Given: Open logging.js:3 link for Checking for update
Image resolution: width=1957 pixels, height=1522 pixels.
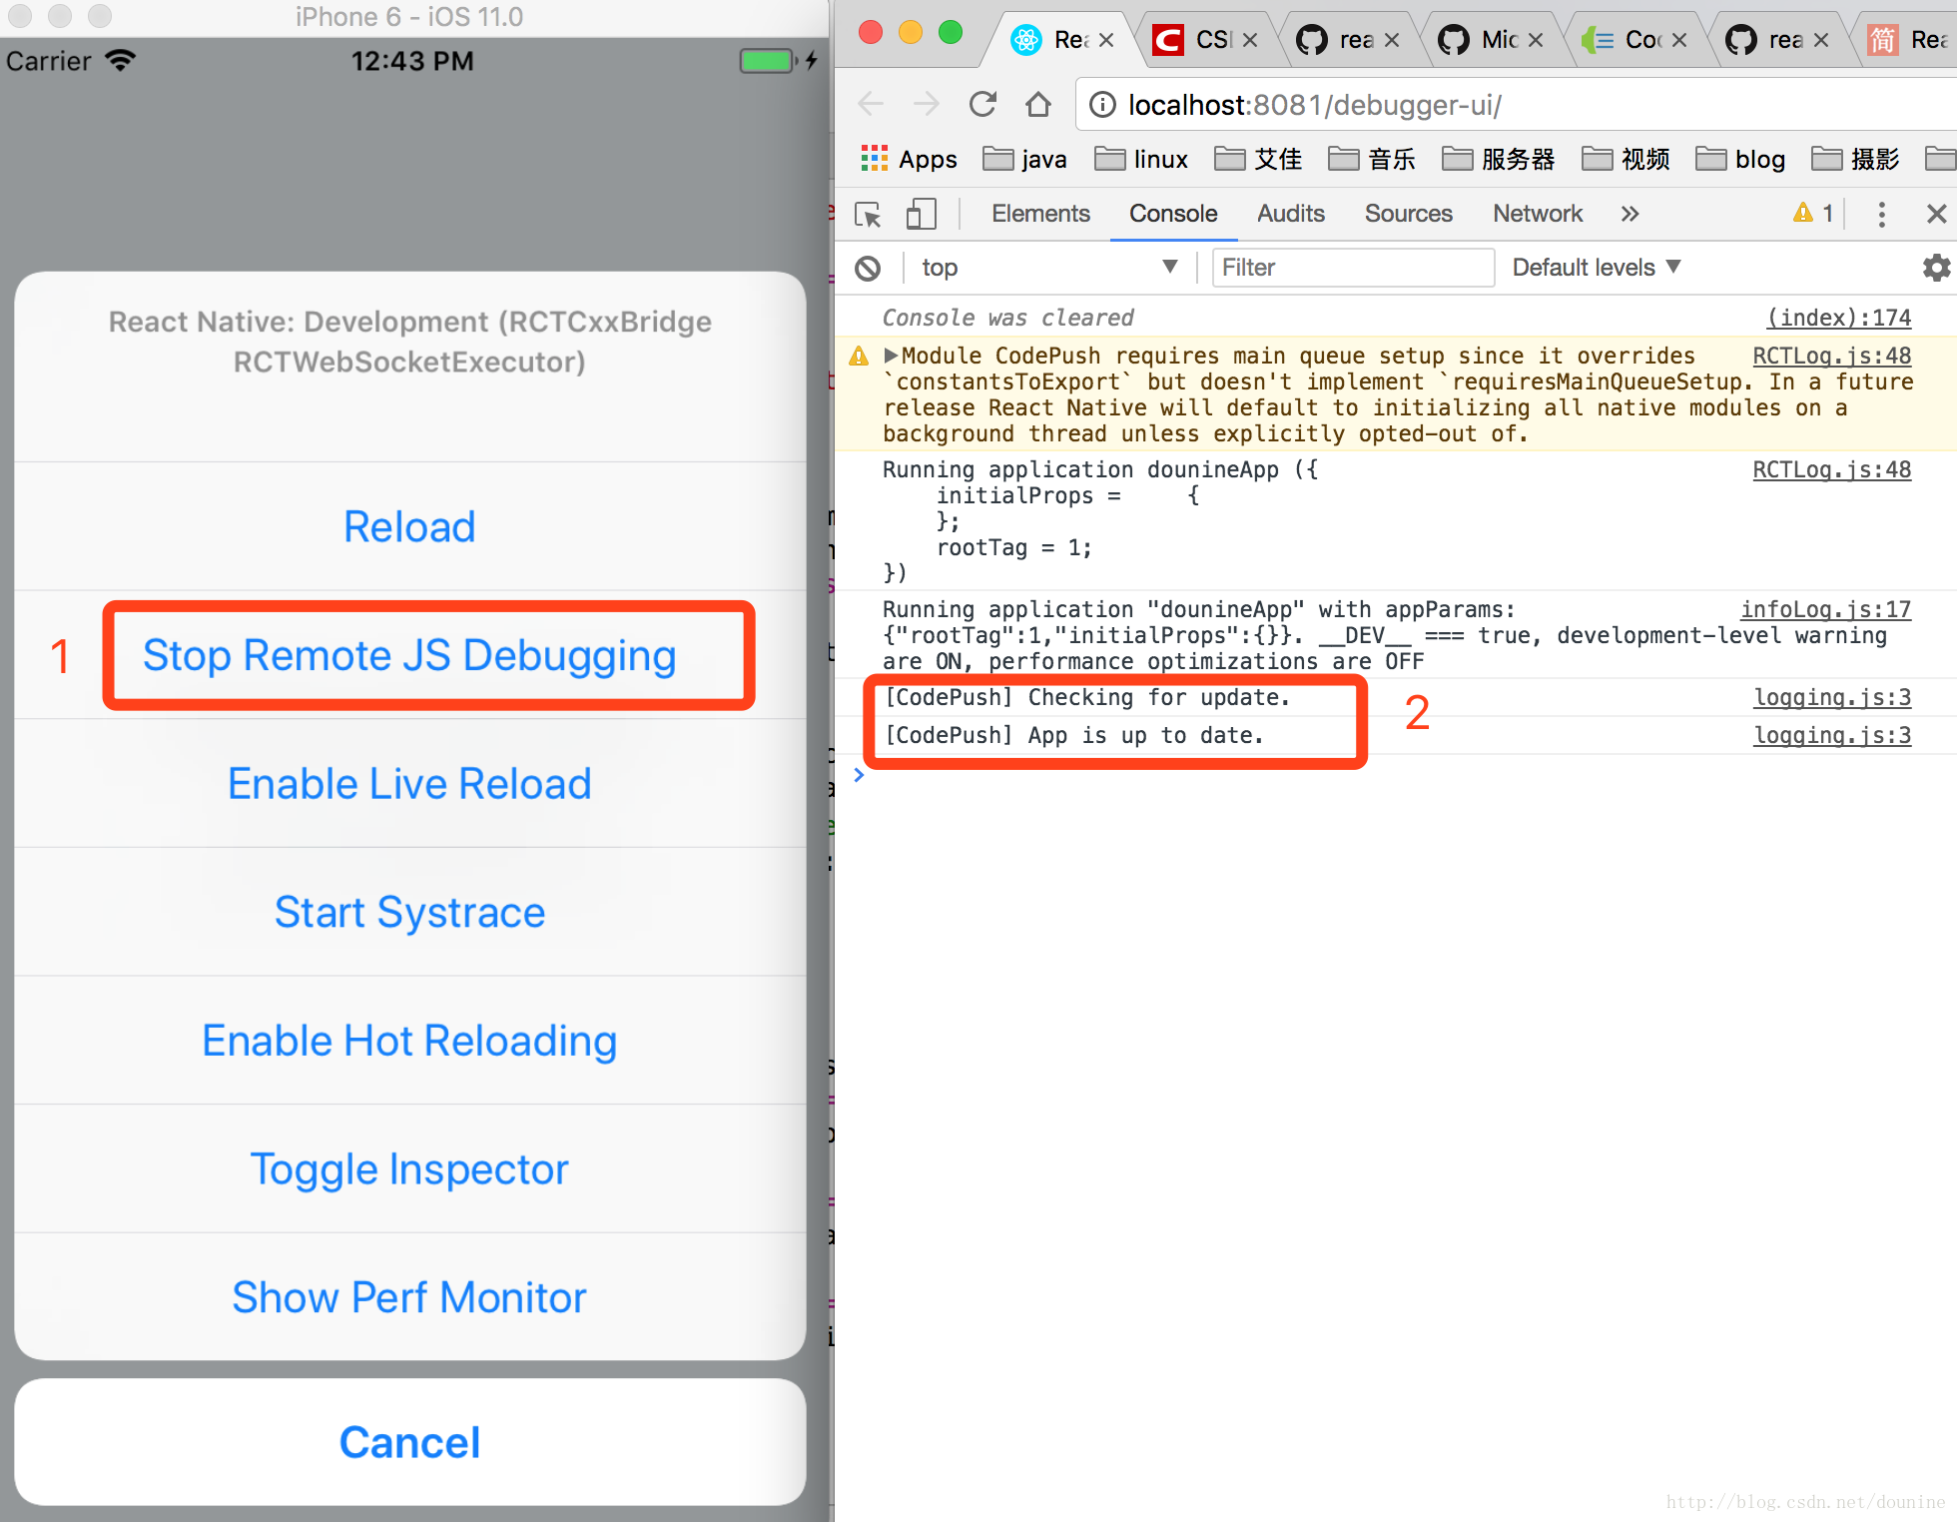Looking at the screenshot, I should tap(1833, 697).
